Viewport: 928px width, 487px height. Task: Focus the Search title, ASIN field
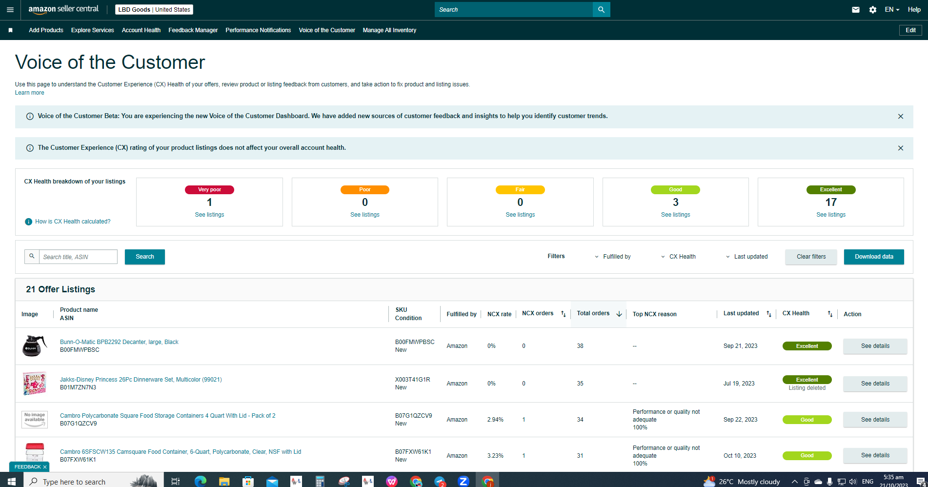78,257
